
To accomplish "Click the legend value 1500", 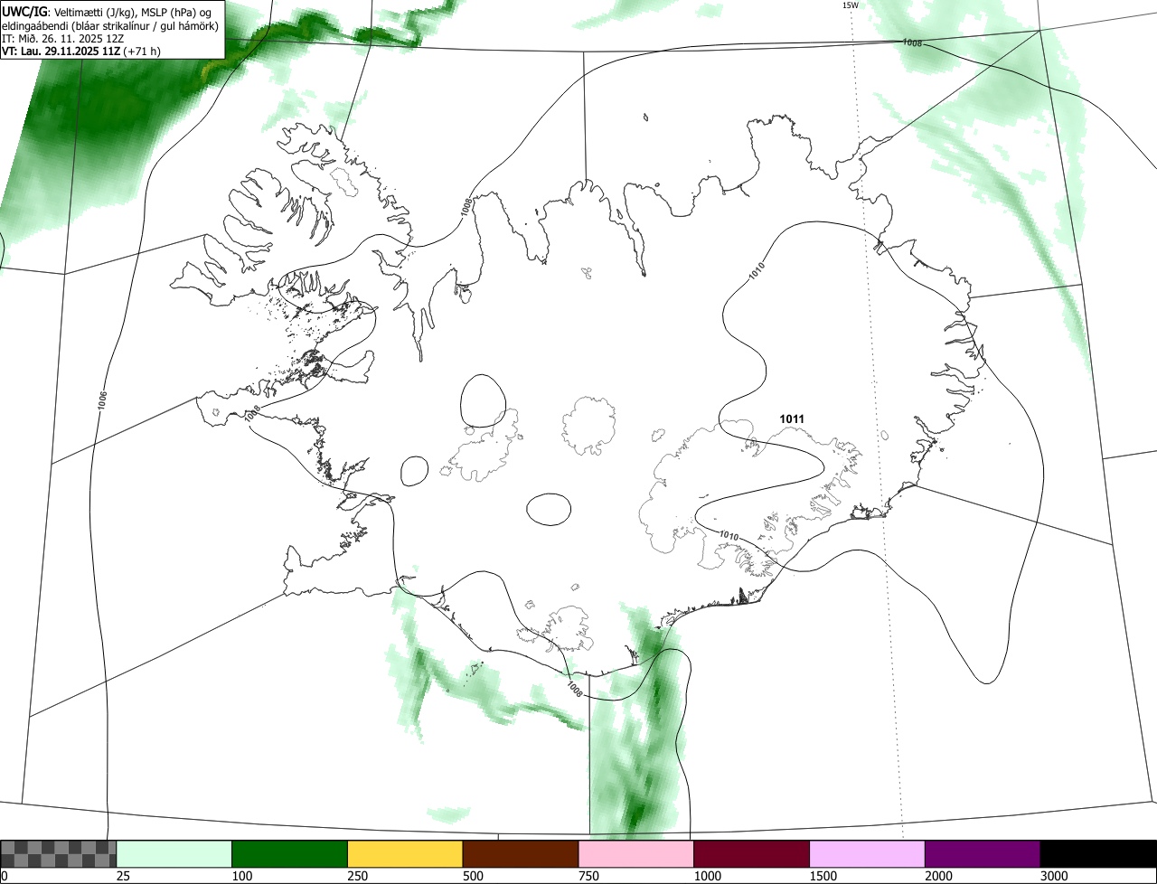I will 823,876.
